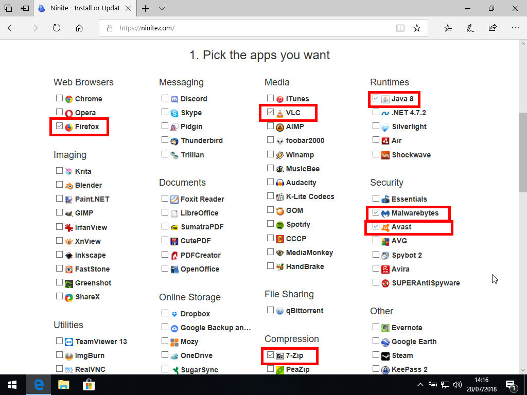Go to the home page
This screenshot has height=395, width=527.
point(79,28)
